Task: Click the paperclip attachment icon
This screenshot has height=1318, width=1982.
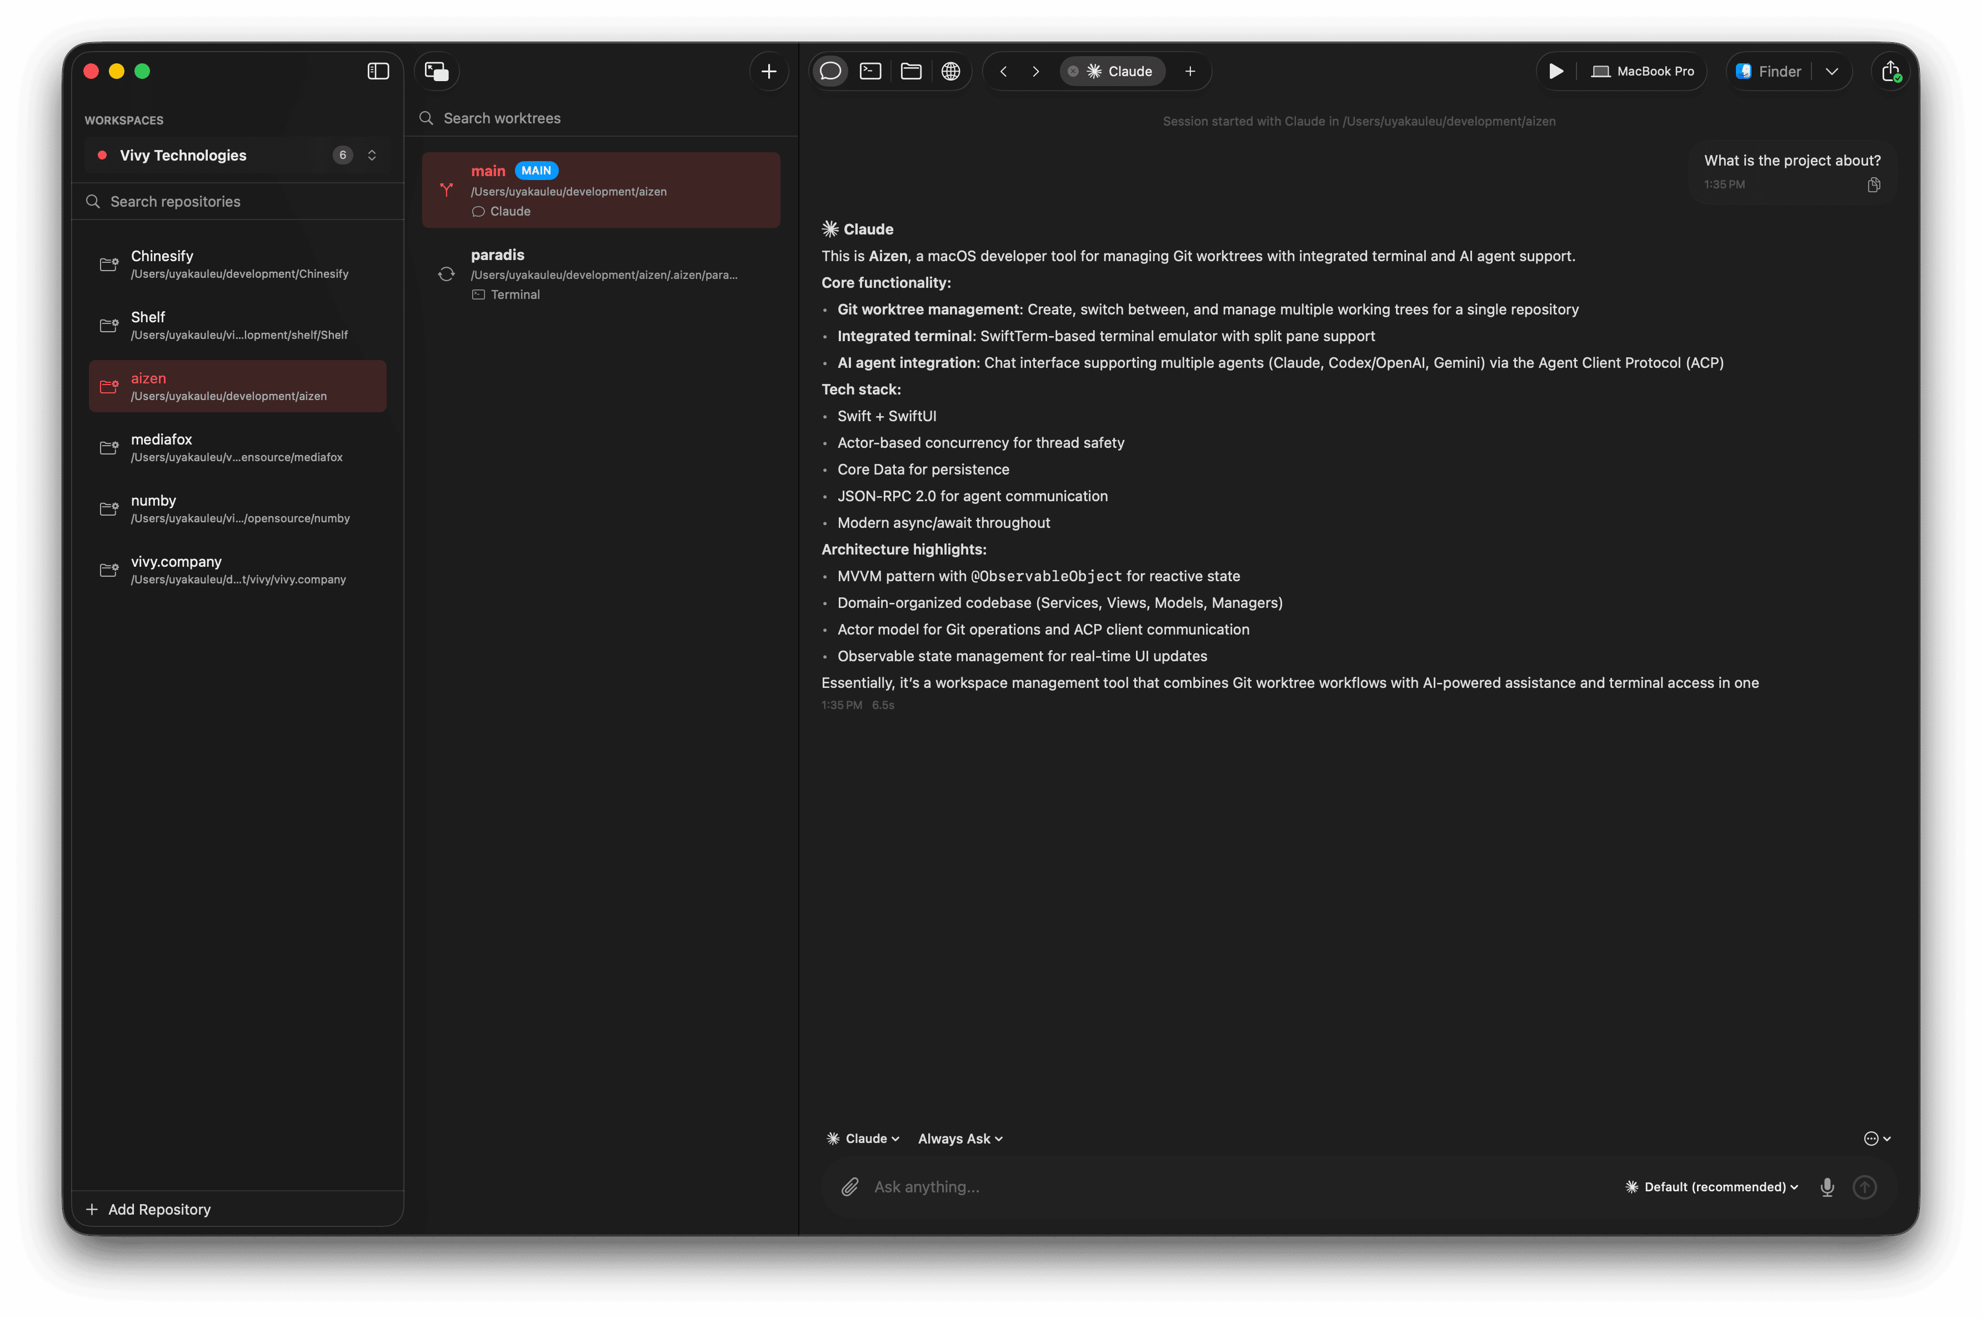Action: click(849, 1187)
